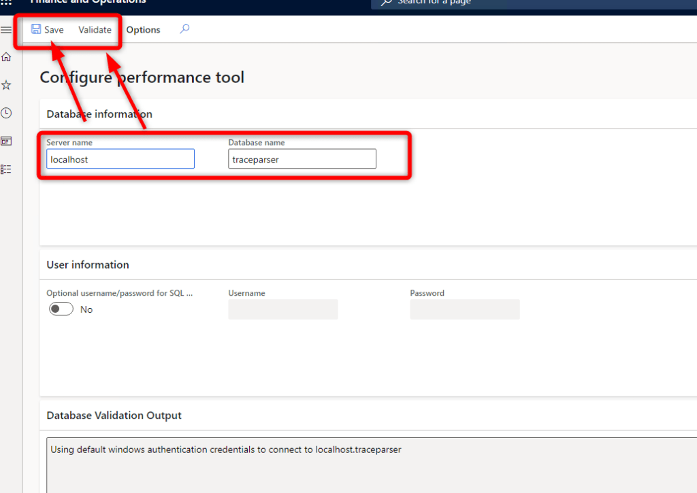Collapse the Database information section
Screen dimensions: 697x493
point(99,114)
